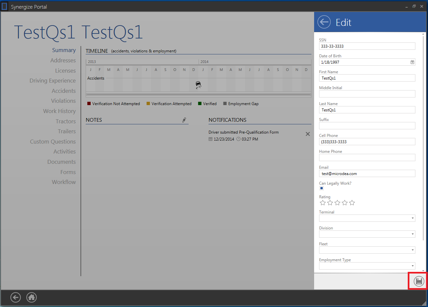Click the pencil icon next to NOTES
The width and height of the screenshot is (428, 307).
(184, 120)
